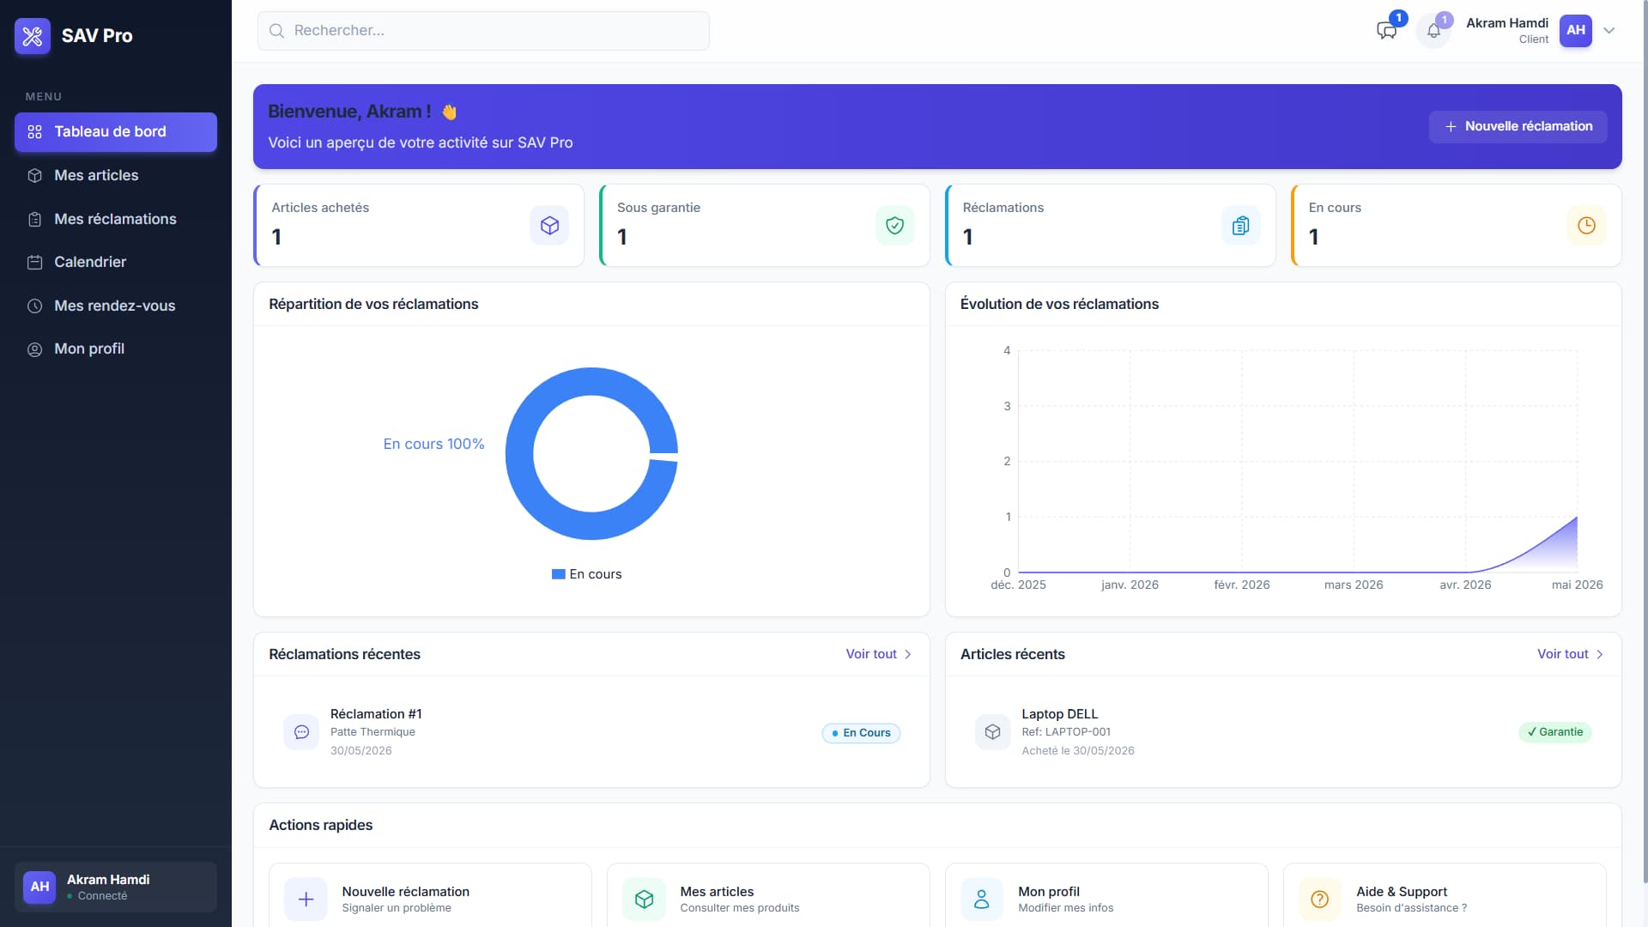The width and height of the screenshot is (1648, 927).
Task: Open the notifications bell icon
Action: (x=1433, y=31)
